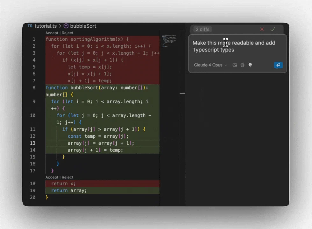Screen dimensions: 312x229
Task: Open the tutorial.ts breadcrumb item
Action: 46,26
